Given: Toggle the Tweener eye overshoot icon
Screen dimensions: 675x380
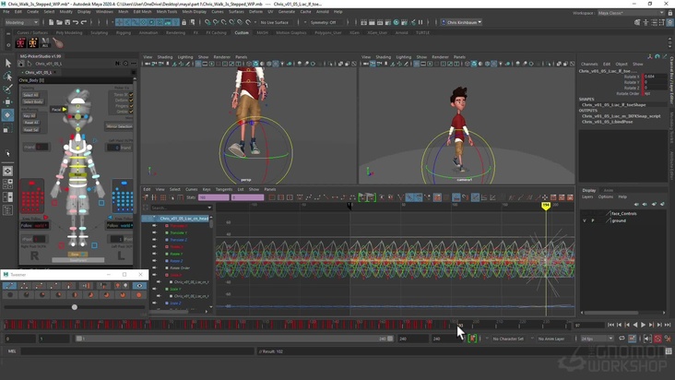Looking at the screenshot, I should pyautogui.click(x=139, y=286).
